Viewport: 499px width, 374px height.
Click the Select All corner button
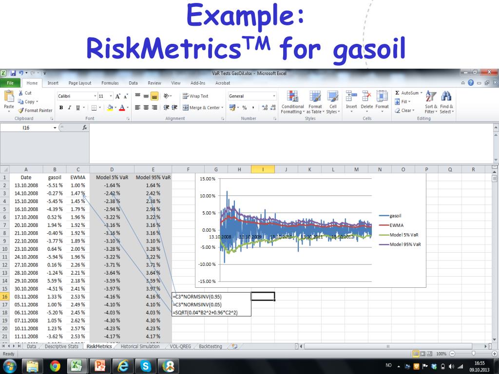pyautogui.click(x=5, y=169)
